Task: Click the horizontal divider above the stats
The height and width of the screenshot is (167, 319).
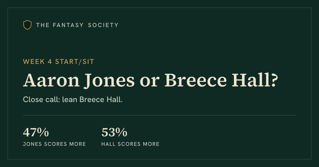Action: coord(159,115)
